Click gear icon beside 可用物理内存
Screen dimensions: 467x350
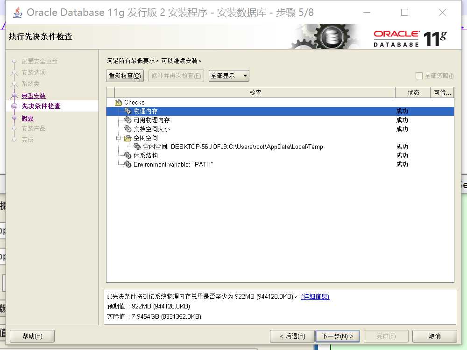(x=128, y=120)
